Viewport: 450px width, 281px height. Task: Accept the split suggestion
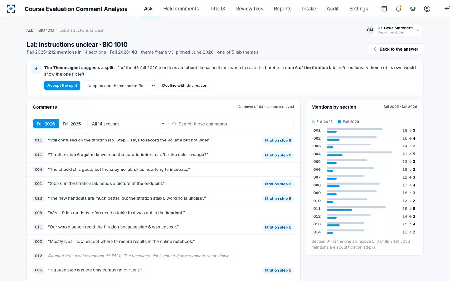(62, 86)
